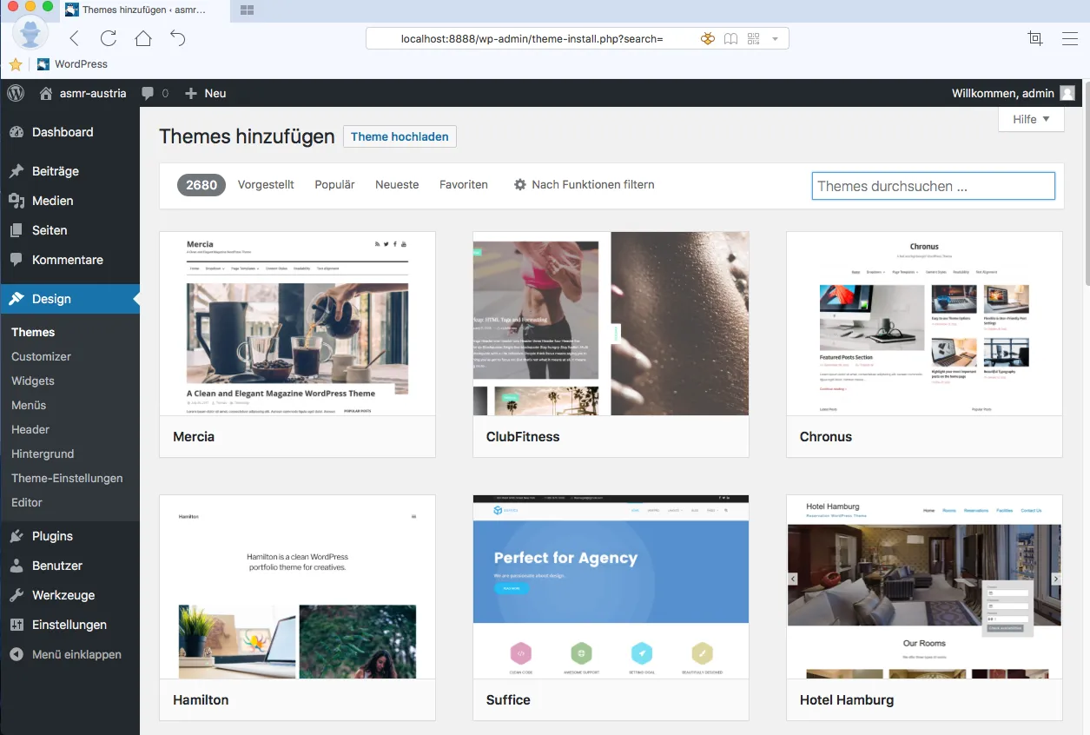This screenshot has height=735, width=1090.
Task: Open the browser hamburger menu
Action: [x=1070, y=38]
